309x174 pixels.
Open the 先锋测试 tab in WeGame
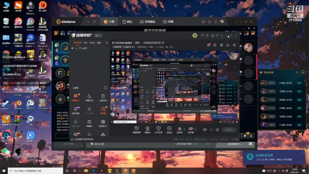coord(148,22)
